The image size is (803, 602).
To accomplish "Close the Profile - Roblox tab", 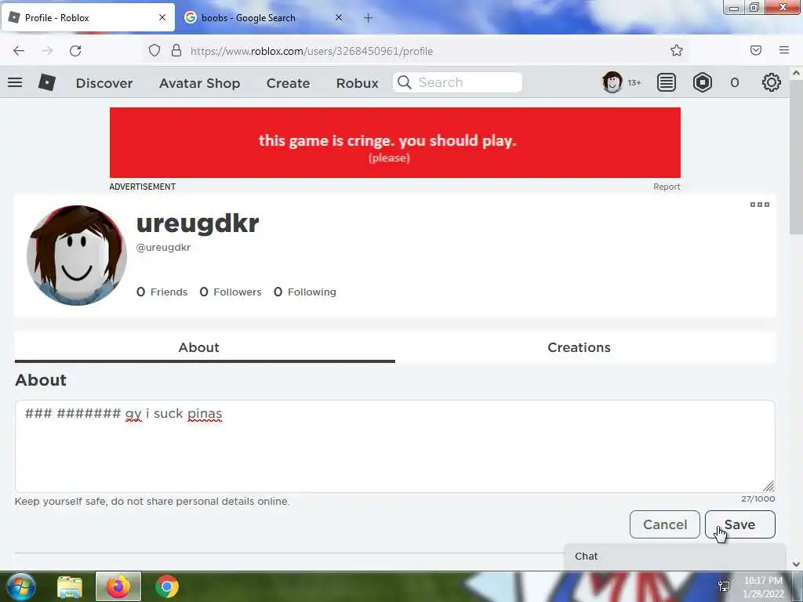I will 162,17.
